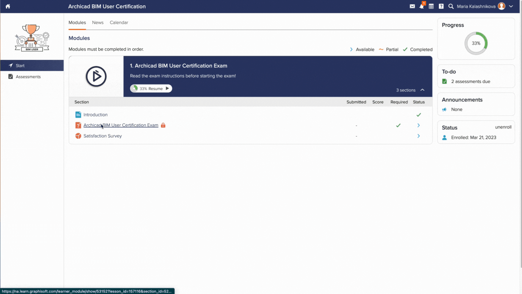Switch to the News tab
Viewport: 522px width, 294px height.
pos(98,22)
